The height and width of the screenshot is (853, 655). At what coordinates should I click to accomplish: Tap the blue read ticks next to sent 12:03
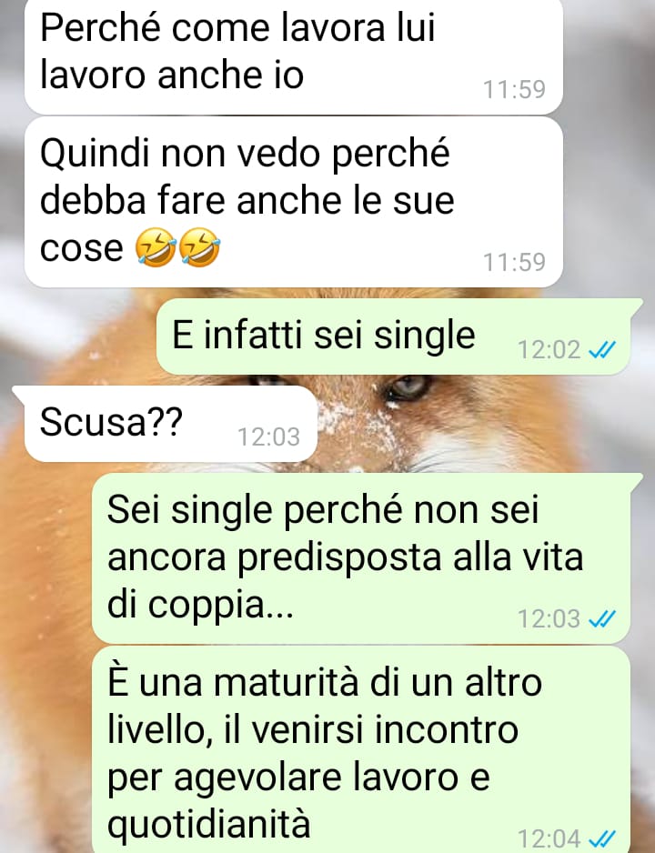point(602,618)
